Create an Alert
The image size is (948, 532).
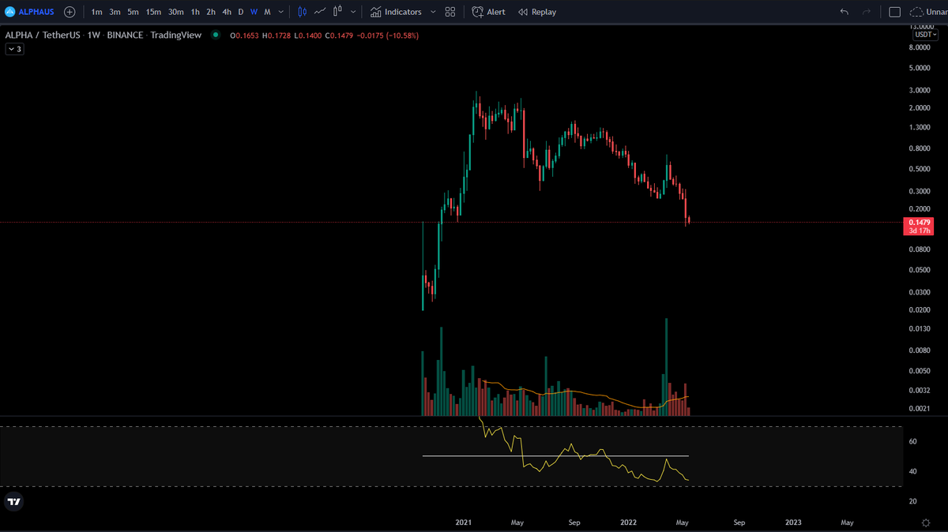point(489,12)
